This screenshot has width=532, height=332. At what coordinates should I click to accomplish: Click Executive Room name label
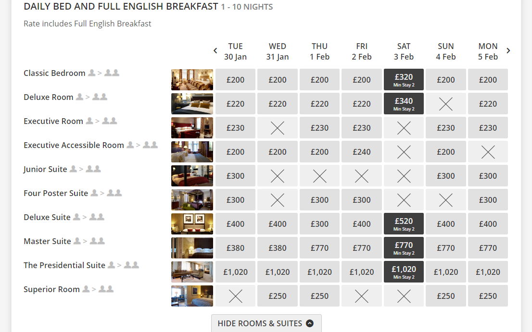(53, 121)
